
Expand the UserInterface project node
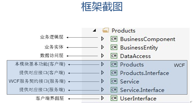[103, 98]
